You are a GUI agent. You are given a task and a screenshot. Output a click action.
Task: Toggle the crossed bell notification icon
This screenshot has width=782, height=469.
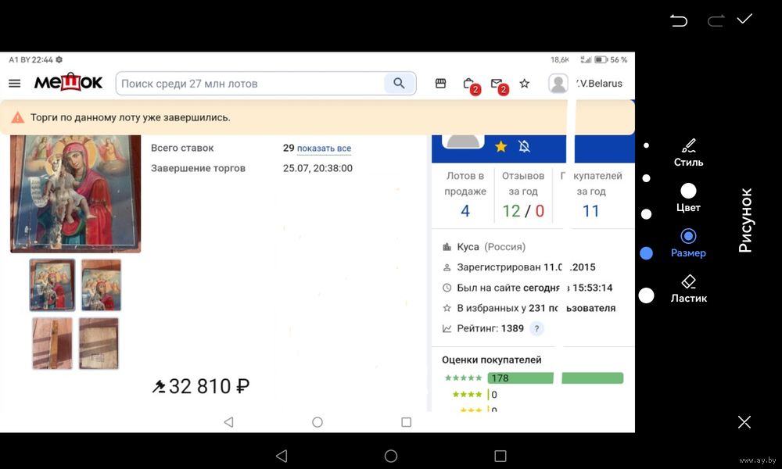524,146
